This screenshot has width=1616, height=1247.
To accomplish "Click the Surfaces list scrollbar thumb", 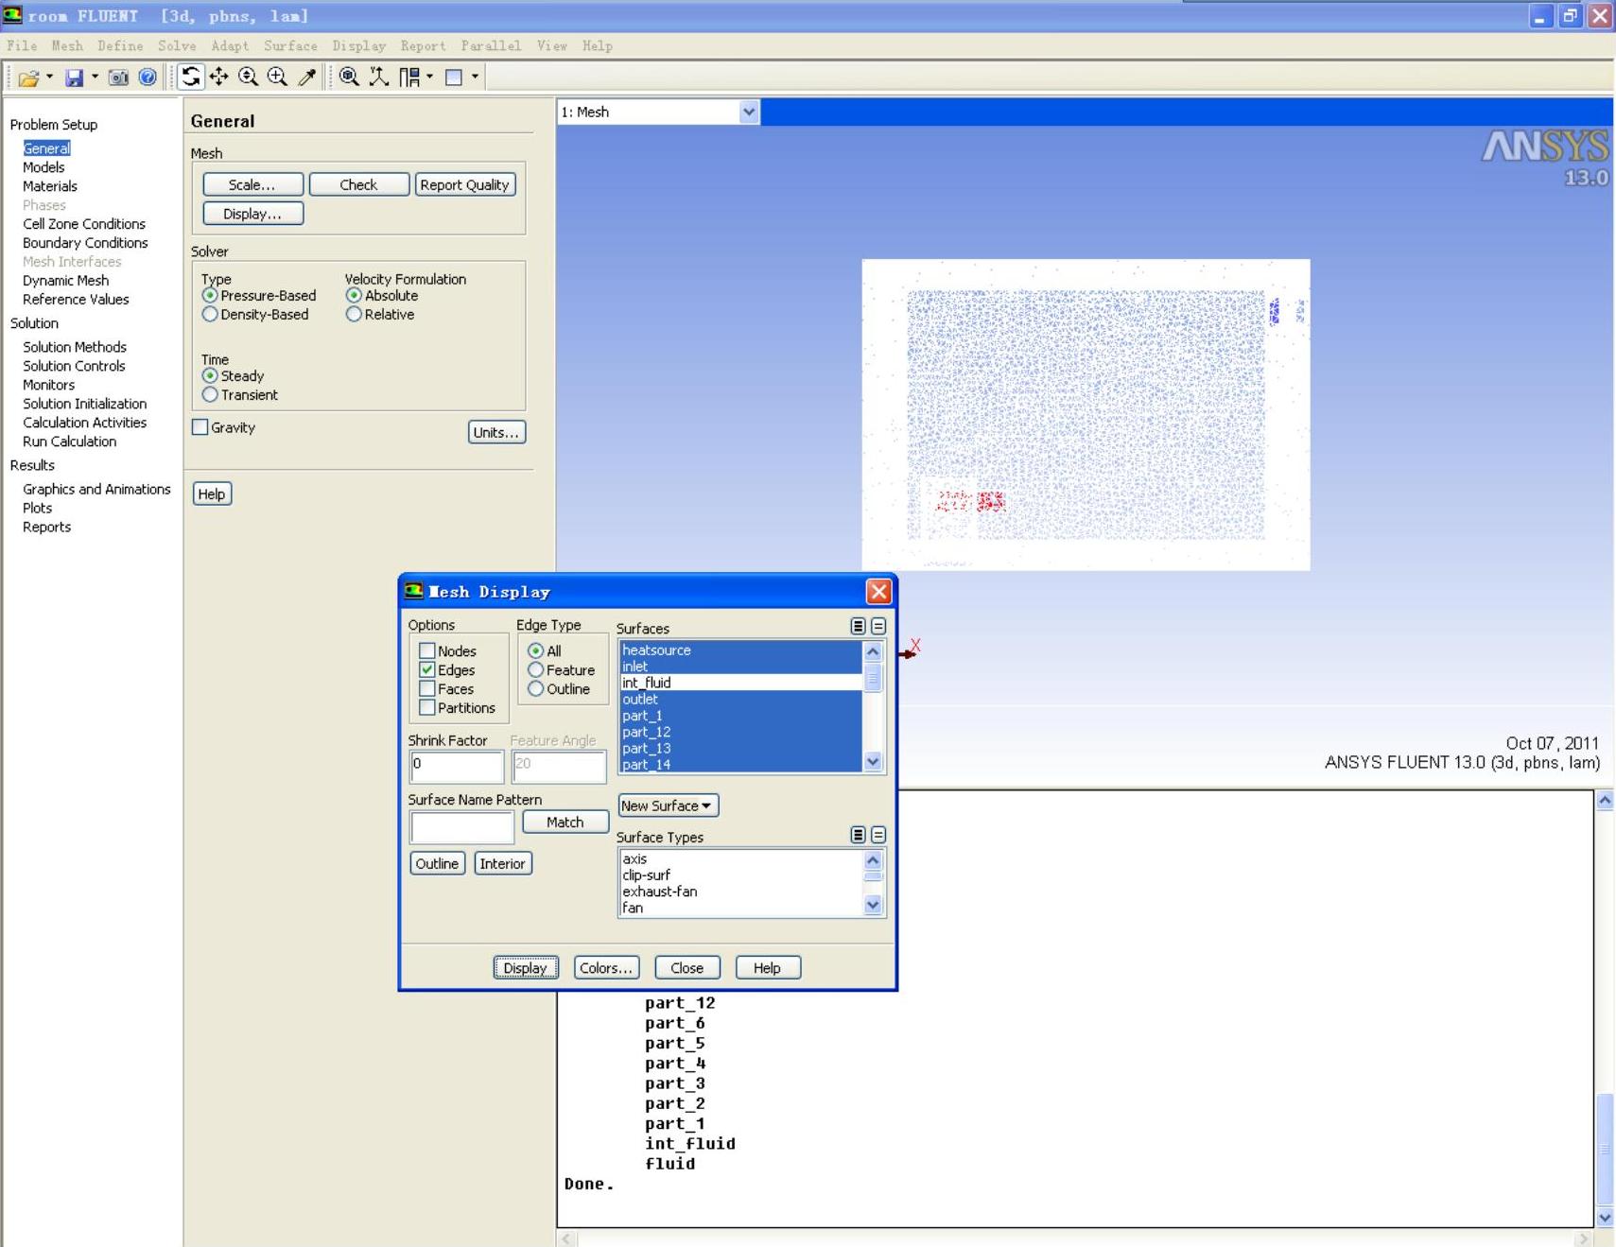I will point(873,678).
